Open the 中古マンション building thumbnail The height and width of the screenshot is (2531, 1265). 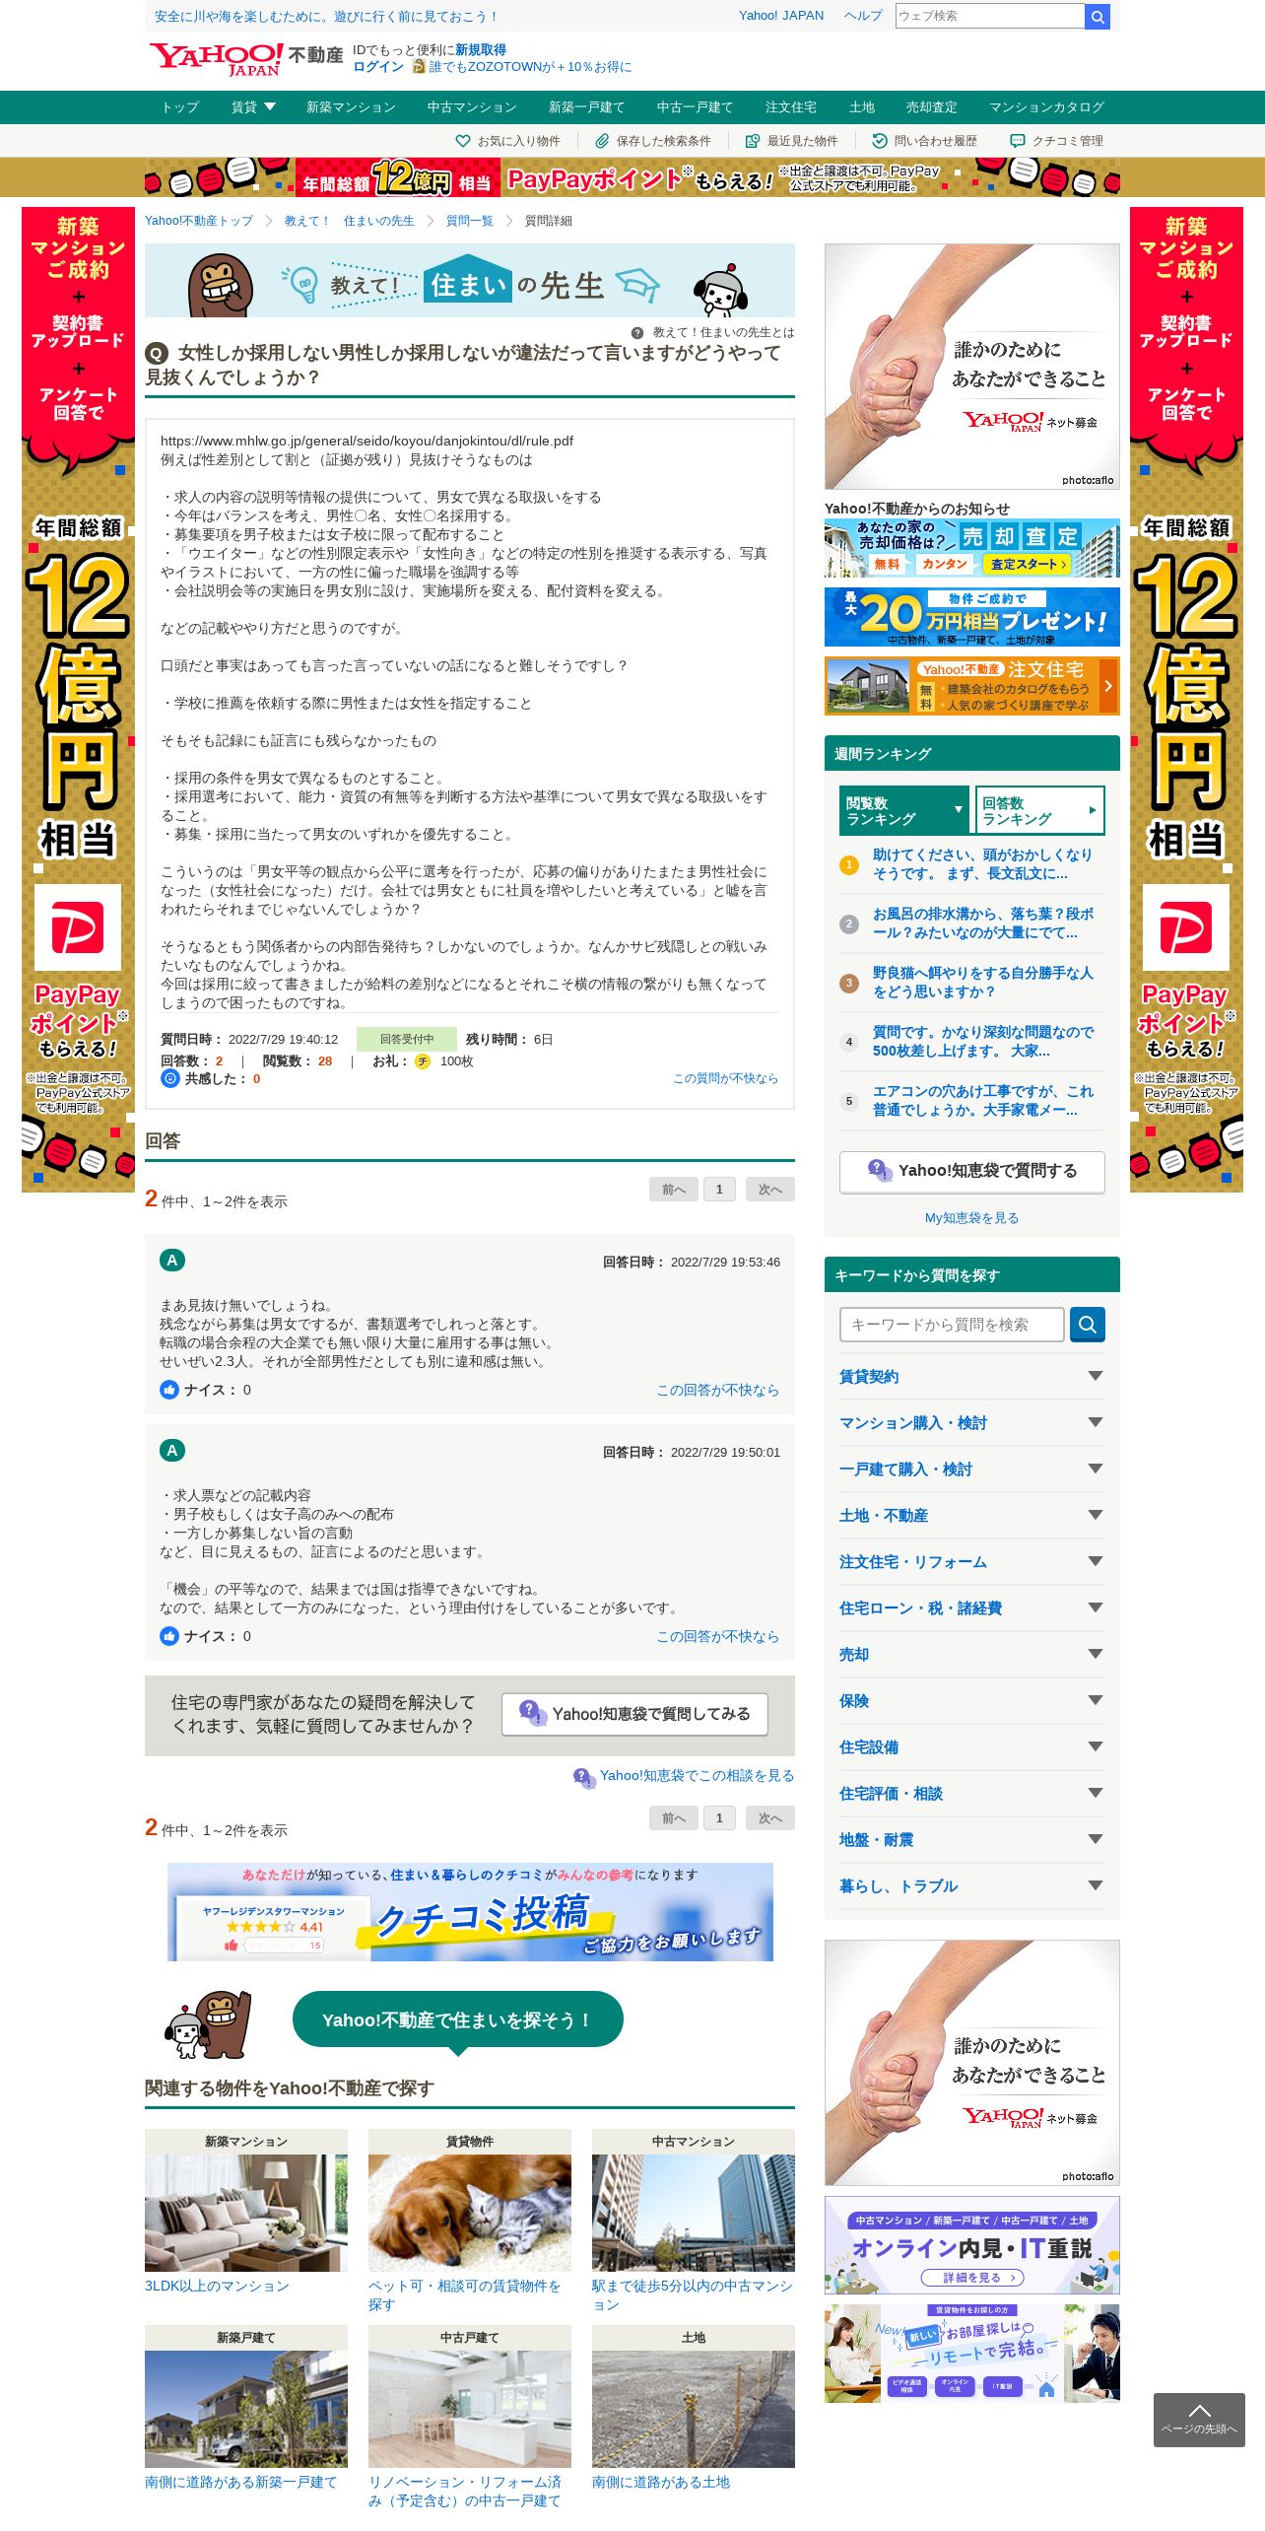coord(694,2213)
